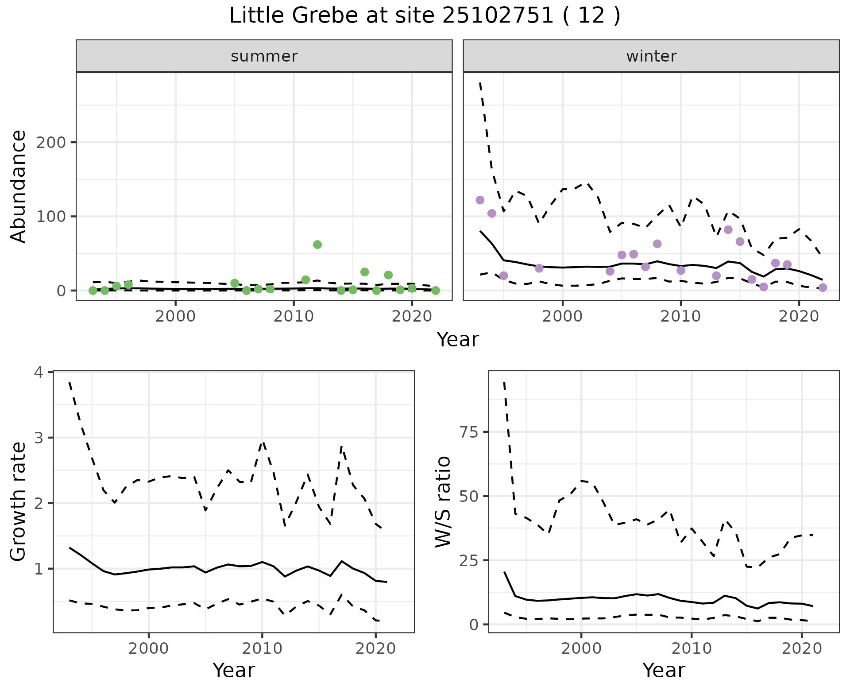850x691 pixels.
Task: Click the leftmost green summer data point
Action: [93, 291]
